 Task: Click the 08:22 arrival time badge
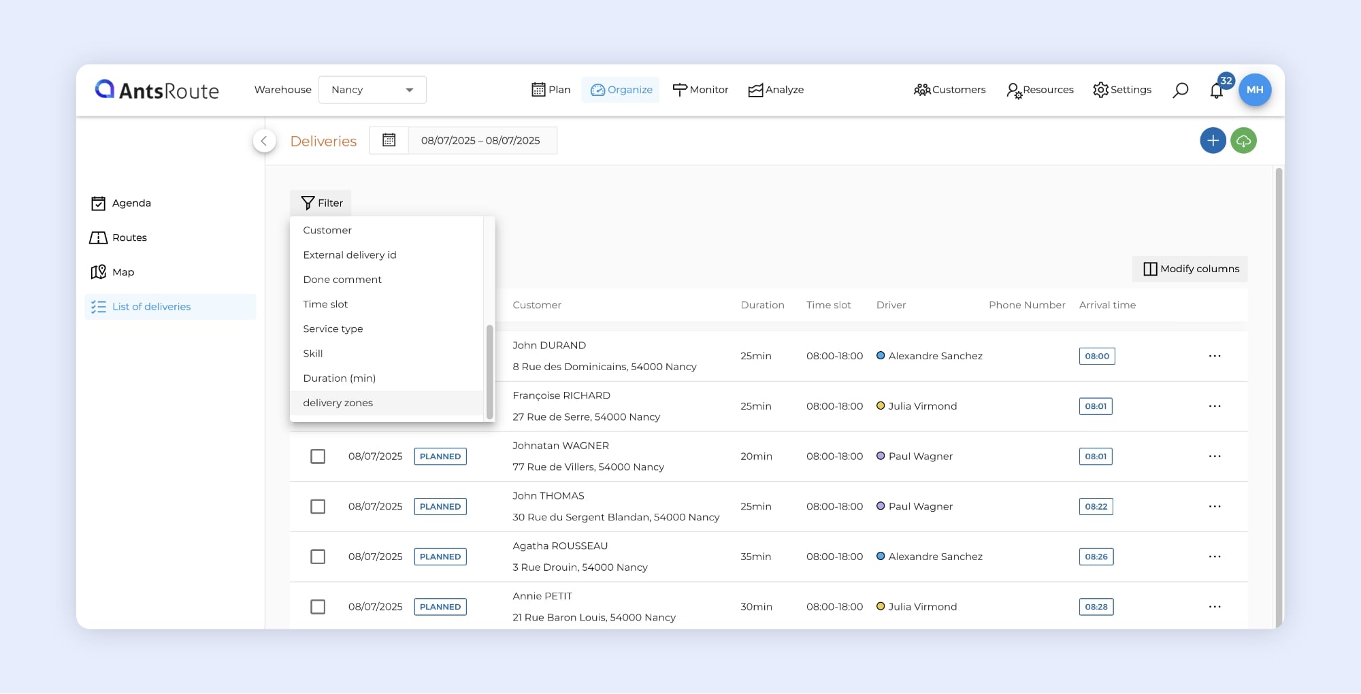pyautogui.click(x=1096, y=507)
